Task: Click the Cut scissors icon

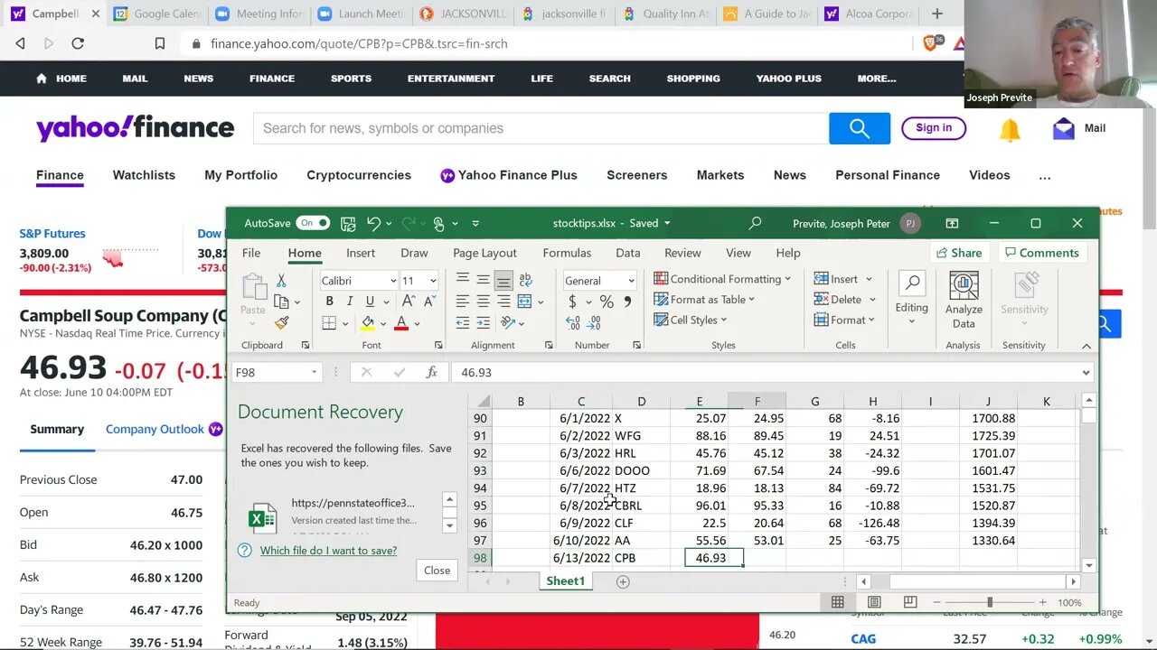Action: (x=281, y=281)
